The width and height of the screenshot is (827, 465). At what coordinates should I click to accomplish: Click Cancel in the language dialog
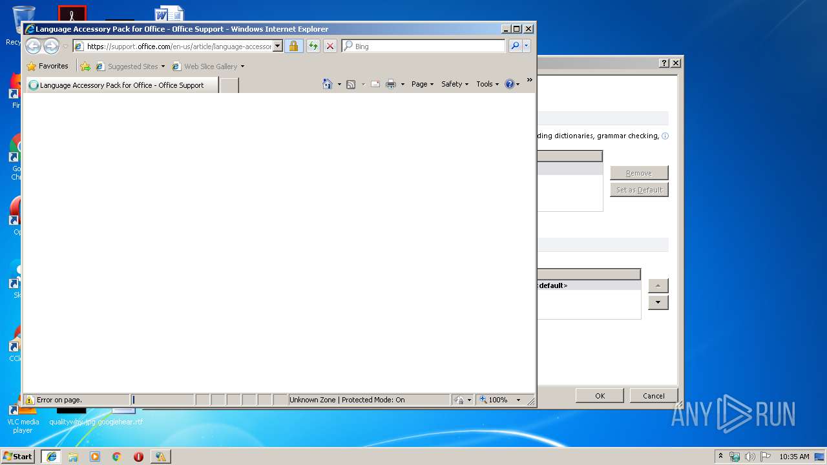(653, 396)
